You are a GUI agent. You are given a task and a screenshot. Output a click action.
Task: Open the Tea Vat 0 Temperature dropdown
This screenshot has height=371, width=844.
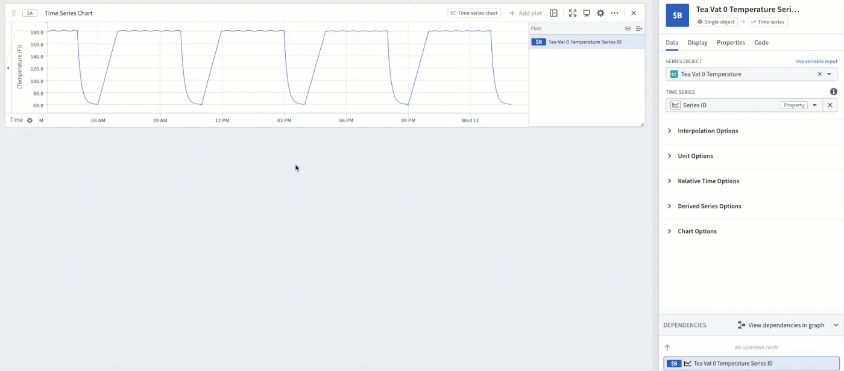point(829,74)
